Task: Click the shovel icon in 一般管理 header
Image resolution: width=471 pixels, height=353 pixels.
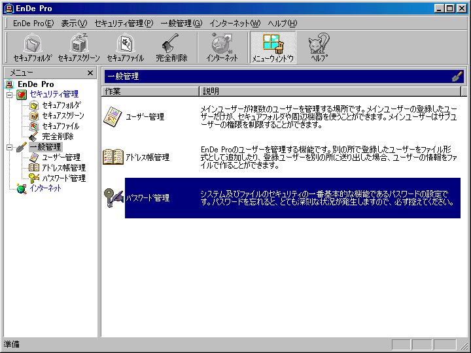Action: [x=457, y=76]
